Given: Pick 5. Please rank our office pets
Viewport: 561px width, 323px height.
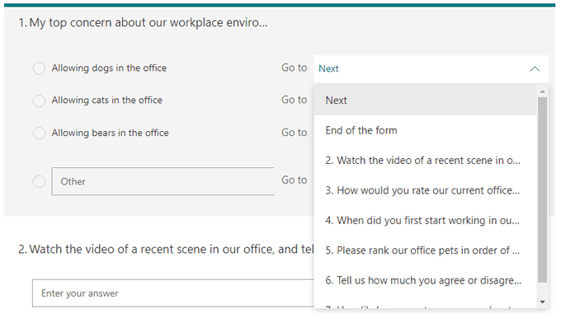Looking at the screenshot, I should pyautogui.click(x=426, y=250).
